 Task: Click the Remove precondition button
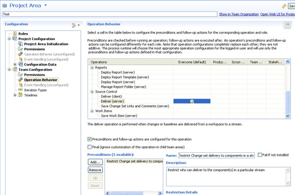(x=95, y=170)
